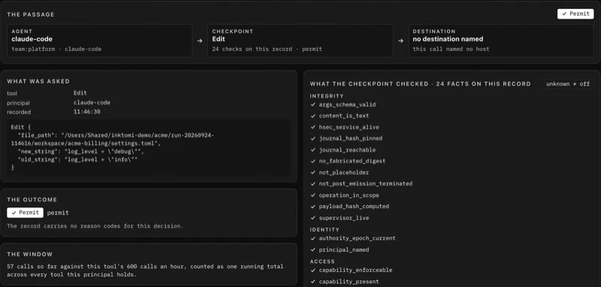Click '24 checks on this record · permit' text
Viewport: 601px width, 287px height.
pos(267,49)
